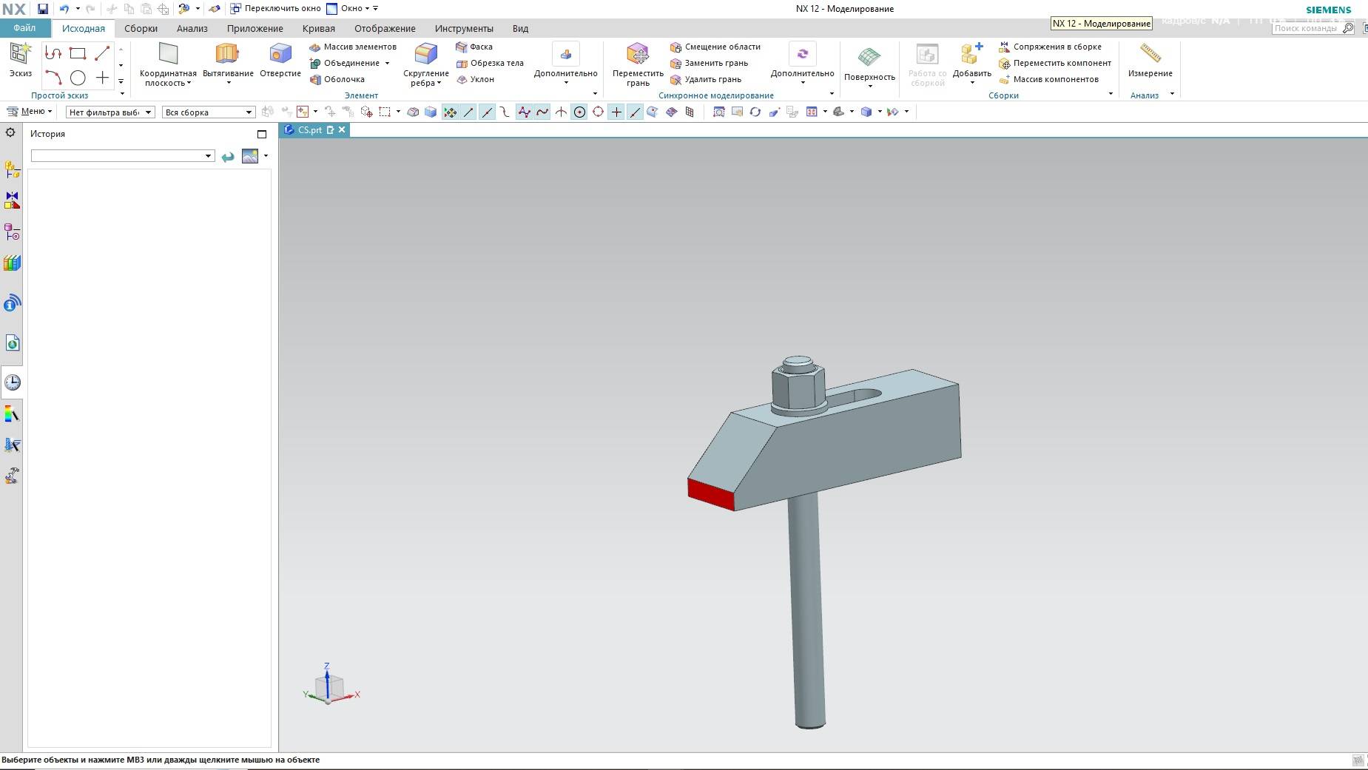Viewport: 1368px width, 770px height.
Task: Open the Part Navigator sidebar icon
Action: click(12, 232)
